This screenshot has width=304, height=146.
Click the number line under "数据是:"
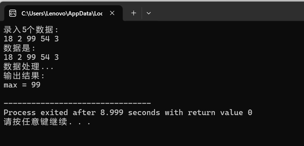click(x=31, y=58)
